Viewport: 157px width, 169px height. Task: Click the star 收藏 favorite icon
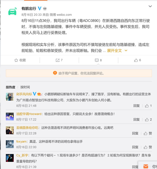point(16,60)
